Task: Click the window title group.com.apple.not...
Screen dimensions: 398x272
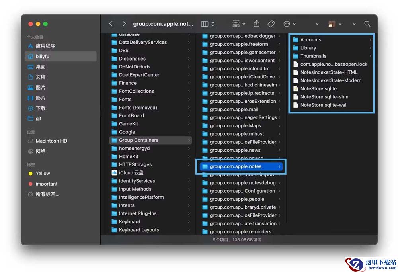Action: (x=163, y=24)
